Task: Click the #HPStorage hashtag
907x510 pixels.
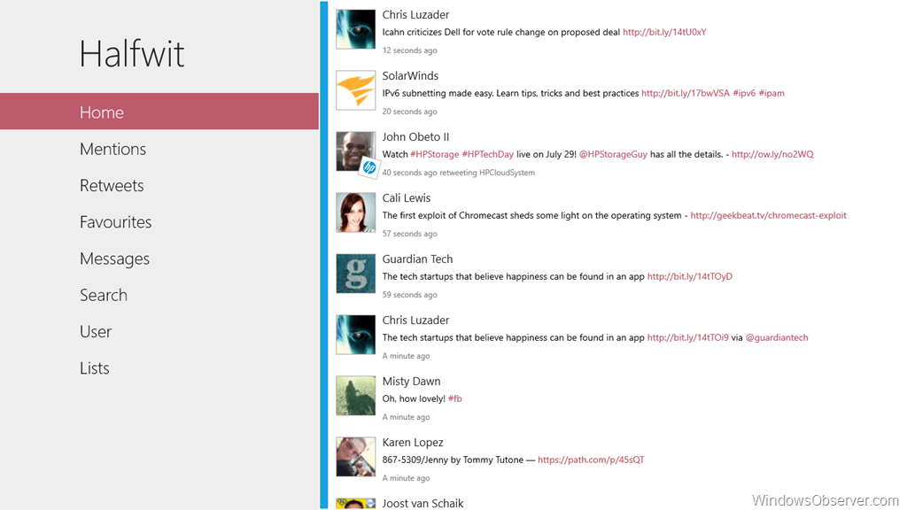Action: 434,154
